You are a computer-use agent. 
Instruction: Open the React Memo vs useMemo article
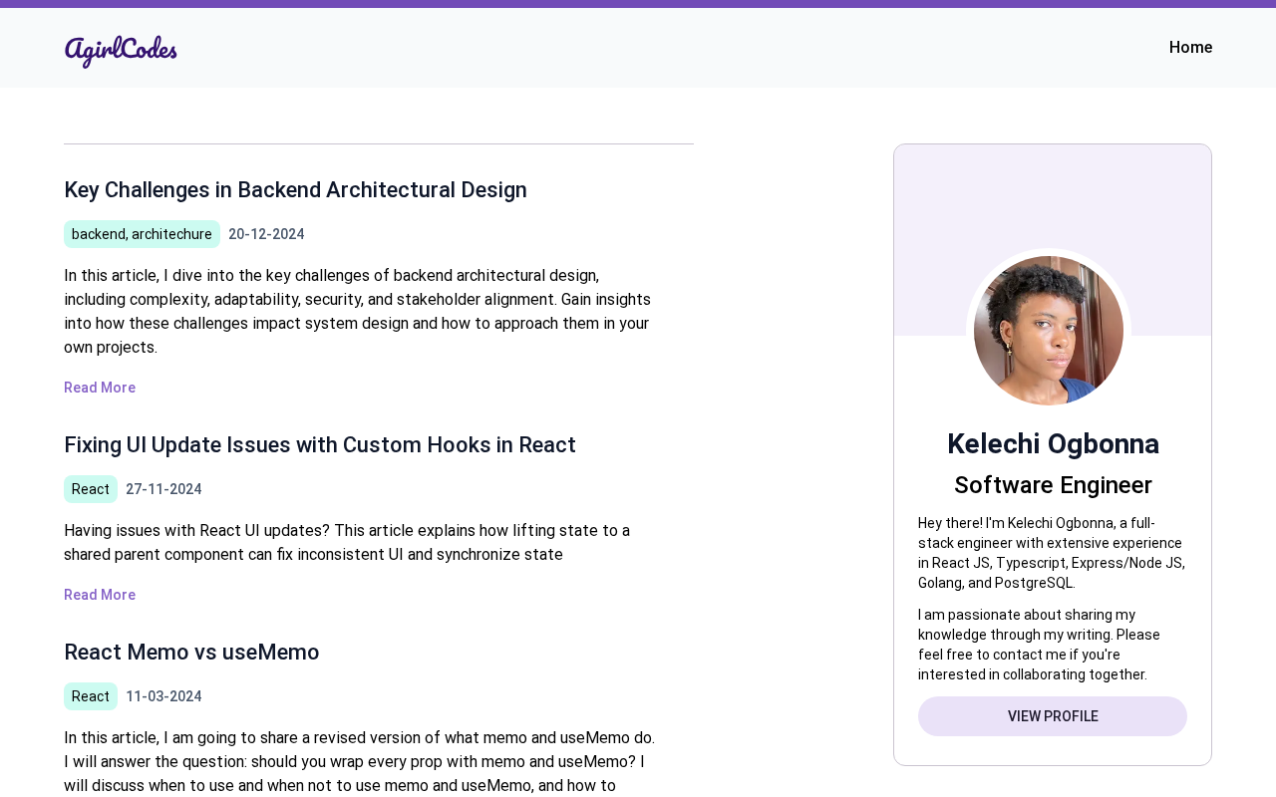pos(191,653)
